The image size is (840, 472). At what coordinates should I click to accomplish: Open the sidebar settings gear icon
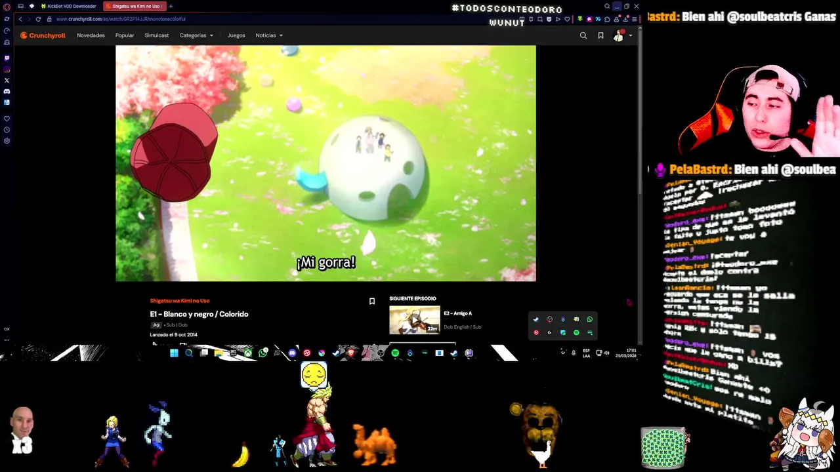point(7,141)
